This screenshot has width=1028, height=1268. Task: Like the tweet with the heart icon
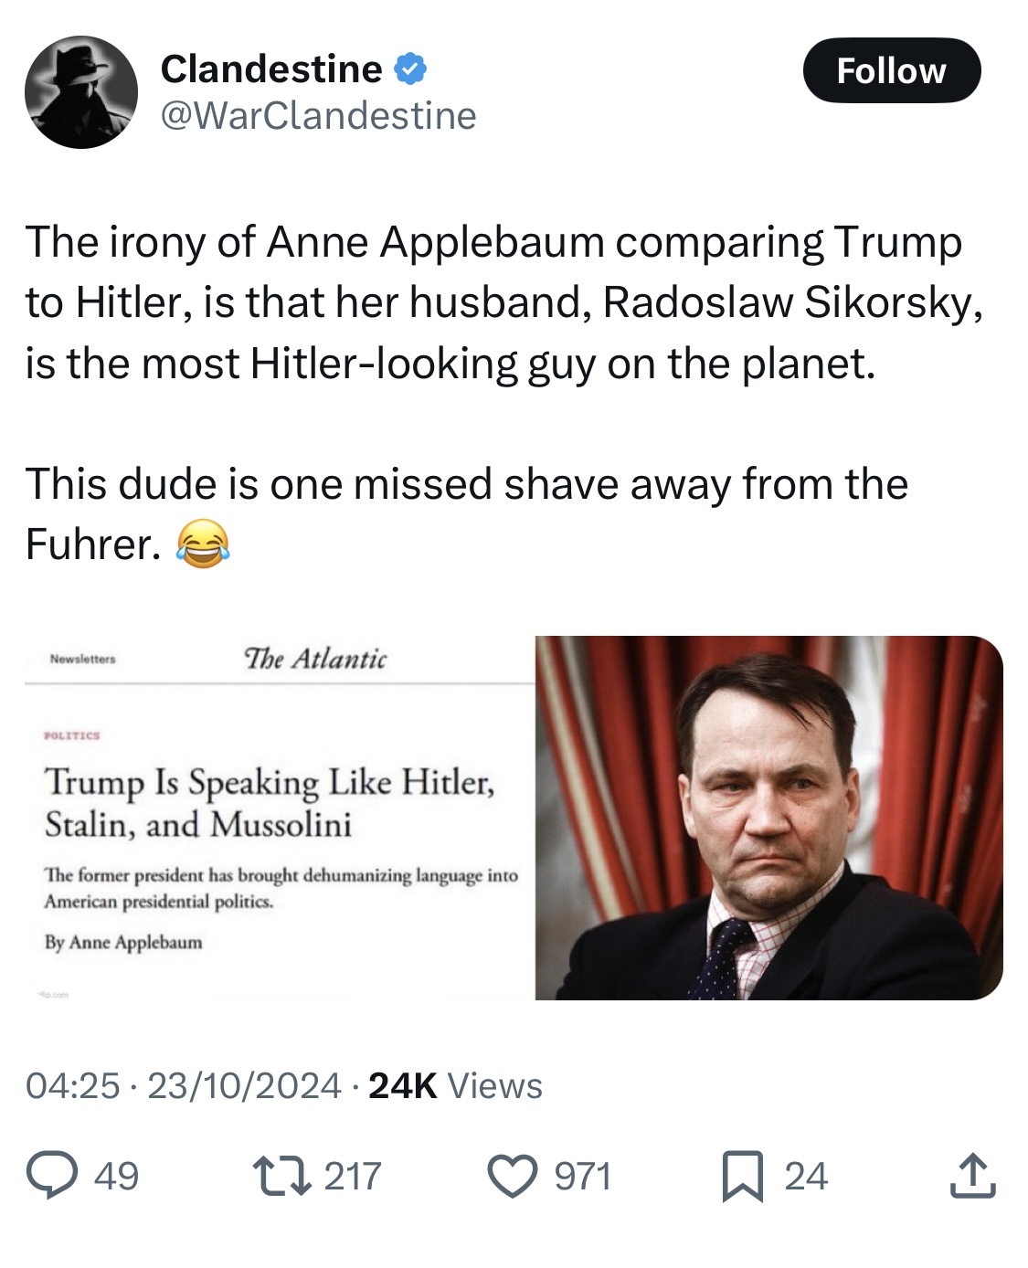pyautogui.click(x=514, y=1176)
